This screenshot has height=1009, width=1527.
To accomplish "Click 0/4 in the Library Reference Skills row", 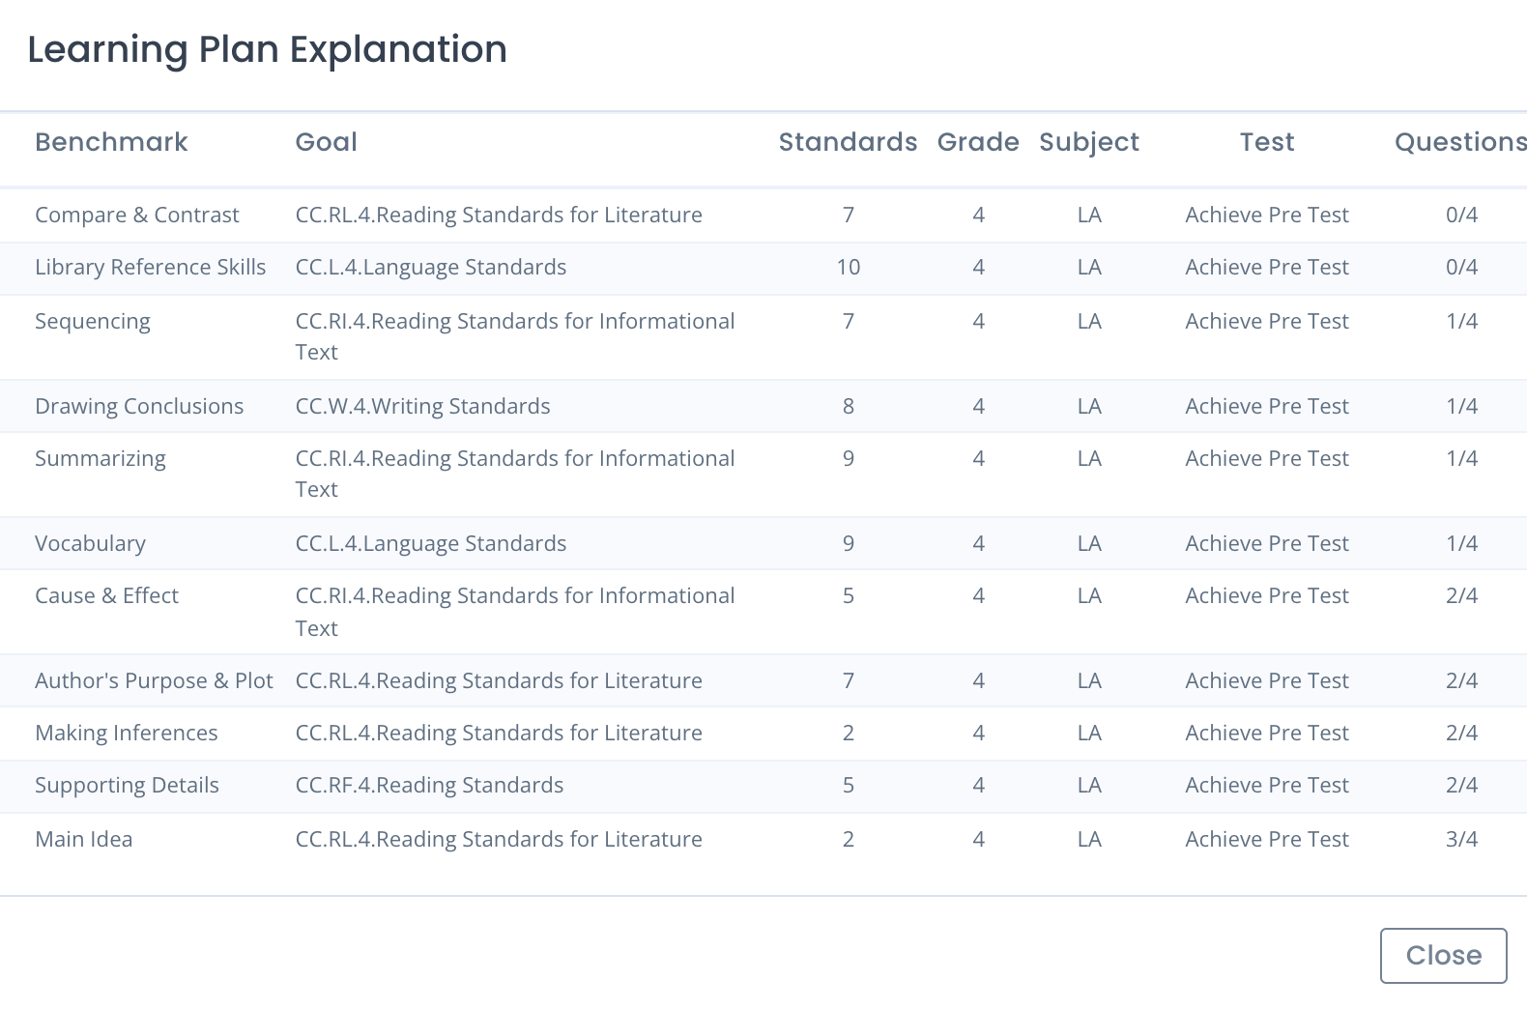I will click(1461, 267).
